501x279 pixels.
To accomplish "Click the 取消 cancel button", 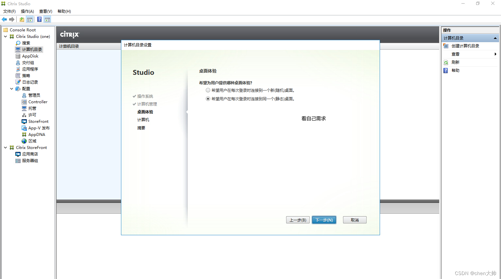I will click(x=355, y=220).
